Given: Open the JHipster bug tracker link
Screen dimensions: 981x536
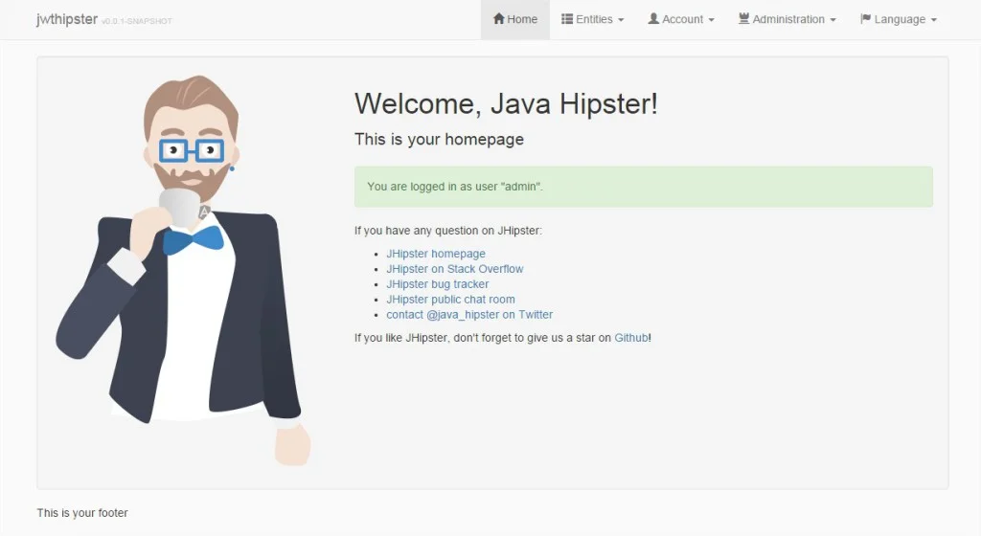Looking at the screenshot, I should click(437, 284).
